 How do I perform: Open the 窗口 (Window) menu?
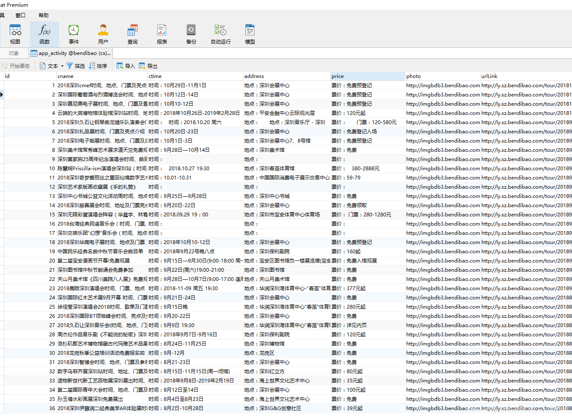[x=21, y=16]
